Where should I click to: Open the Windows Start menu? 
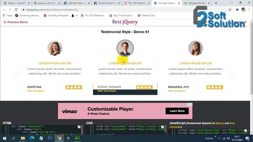[4, 138]
